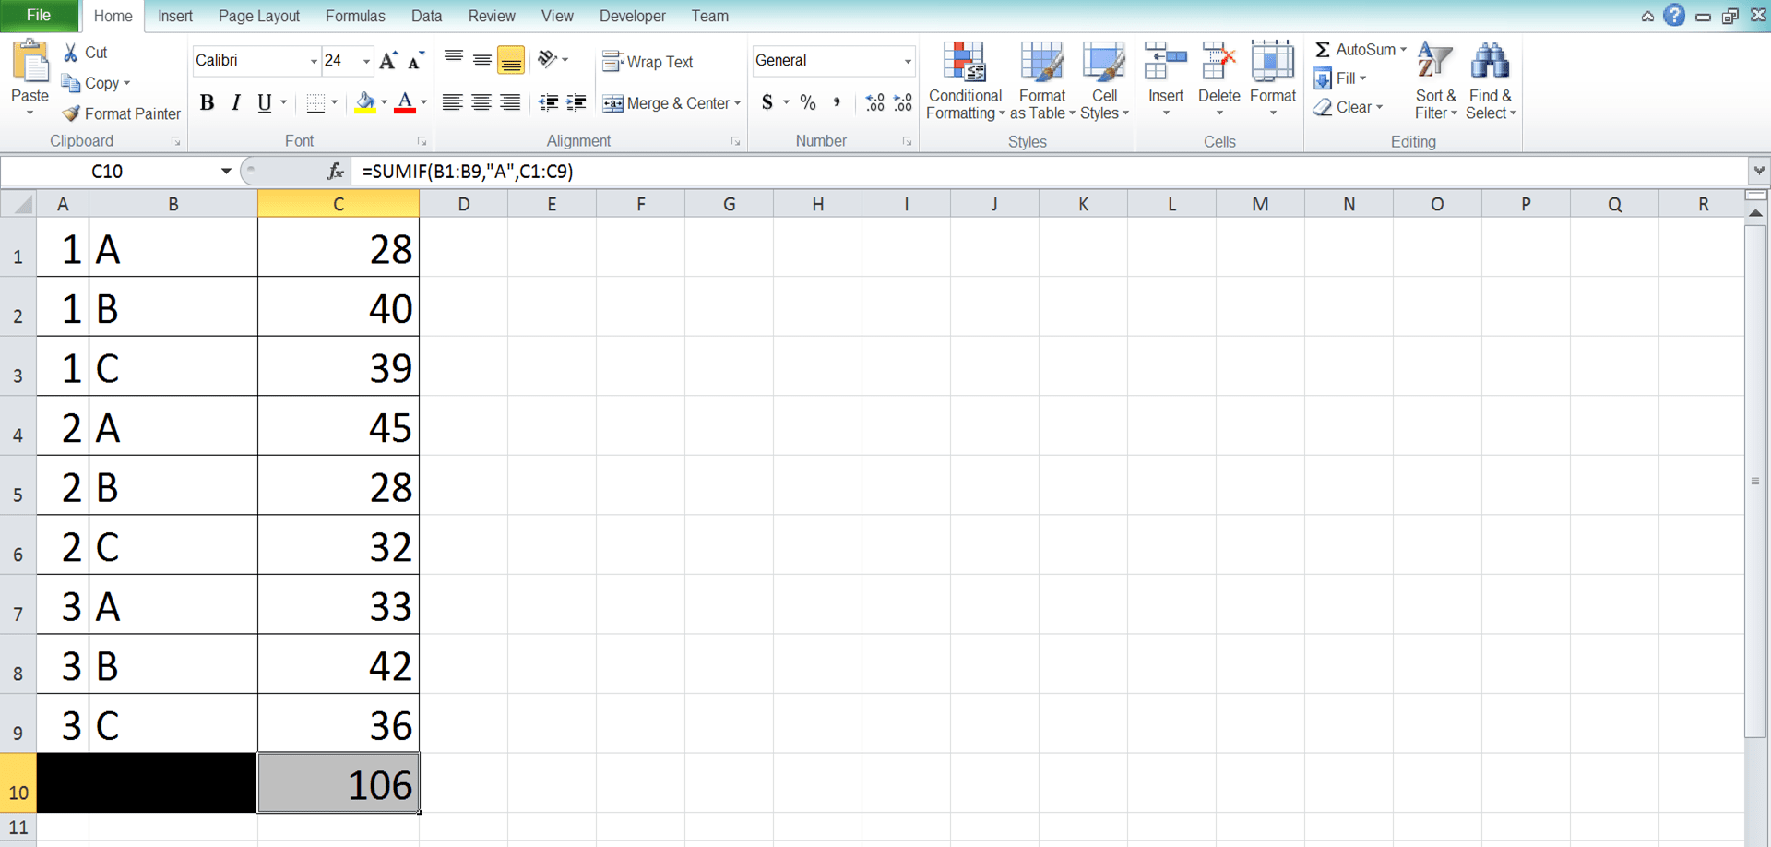Click the Decrease Indent icon
1771x847 pixels.
click(548, 102)
